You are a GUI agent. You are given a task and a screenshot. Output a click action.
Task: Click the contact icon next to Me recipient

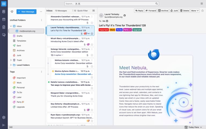107,21
